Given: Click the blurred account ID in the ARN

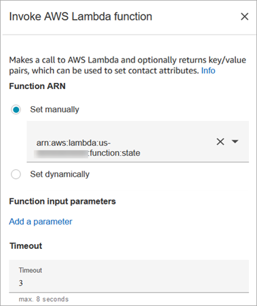Looking at the screenshot, I should pos(61,153).
